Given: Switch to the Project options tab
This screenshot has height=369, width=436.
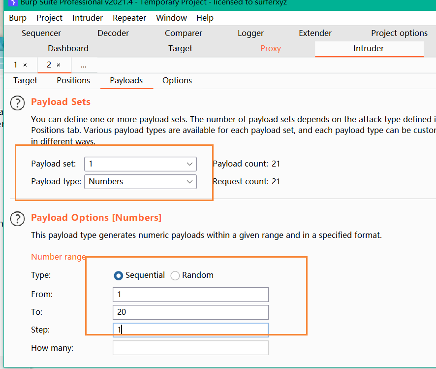Looking at the screenshot, I should (399, 33).
